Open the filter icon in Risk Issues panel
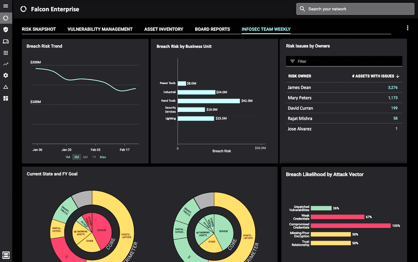This screenshot has width=418, height=262. pyautogui.click(x=293, y=61)
